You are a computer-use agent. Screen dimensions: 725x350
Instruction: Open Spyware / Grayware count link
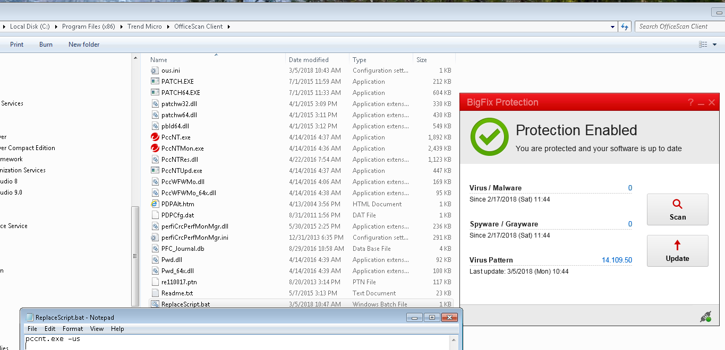630,224
